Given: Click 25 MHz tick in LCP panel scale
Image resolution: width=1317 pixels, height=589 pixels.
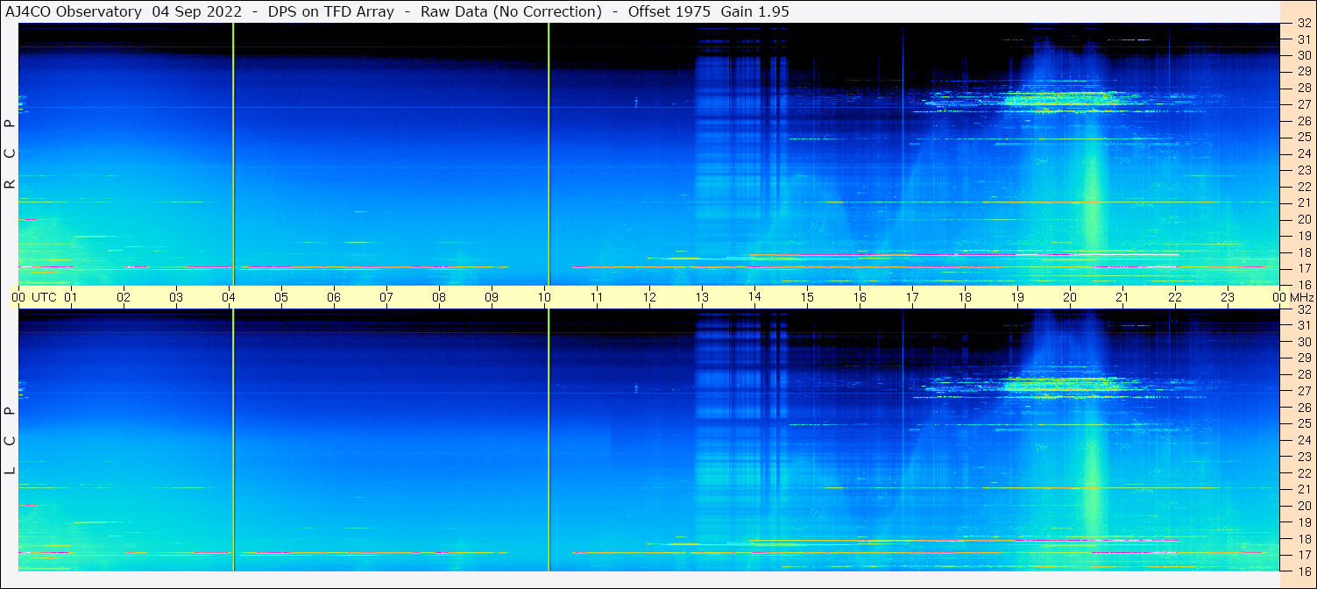Looking at the screenshot, I should [1303, 424].
